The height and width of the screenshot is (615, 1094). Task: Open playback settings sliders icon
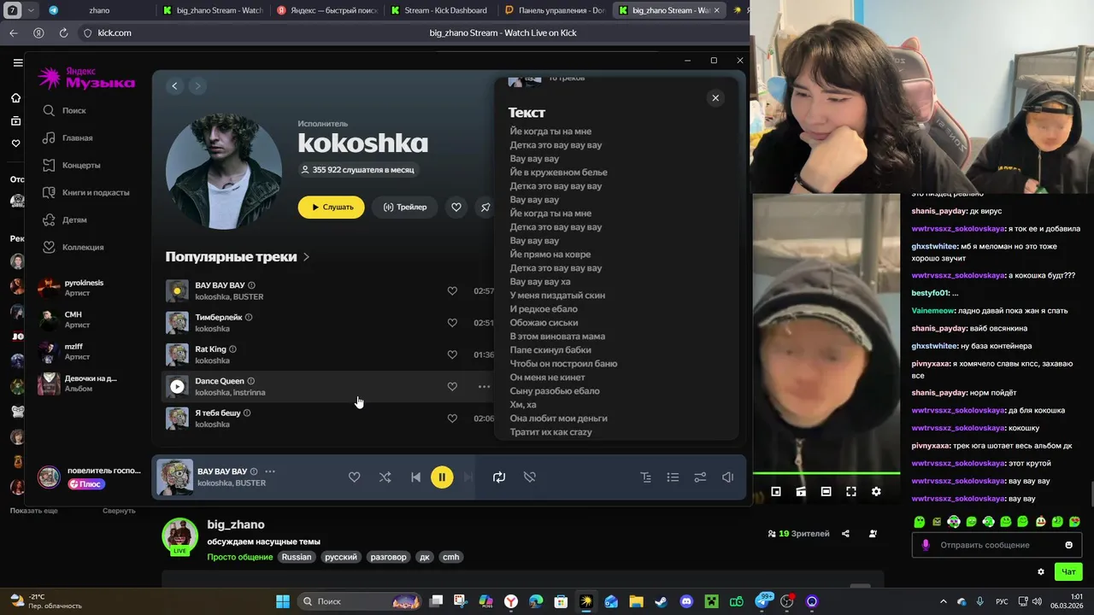point(701,477)
